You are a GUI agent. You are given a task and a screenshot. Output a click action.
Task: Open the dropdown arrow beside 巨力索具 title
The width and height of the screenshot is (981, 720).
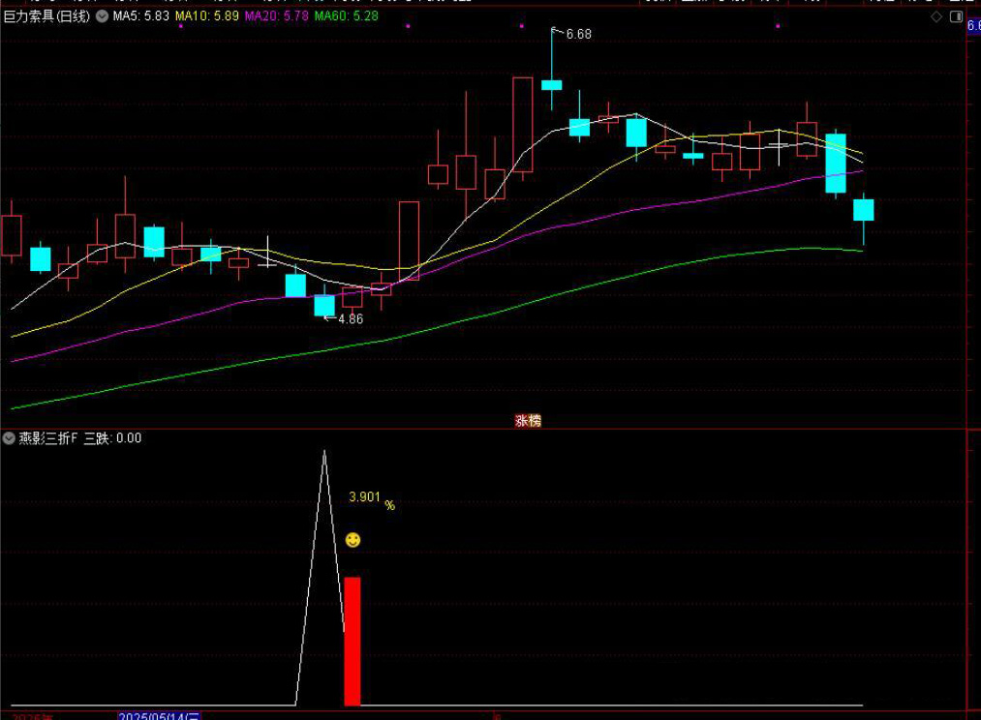click(x=102, y=16)
